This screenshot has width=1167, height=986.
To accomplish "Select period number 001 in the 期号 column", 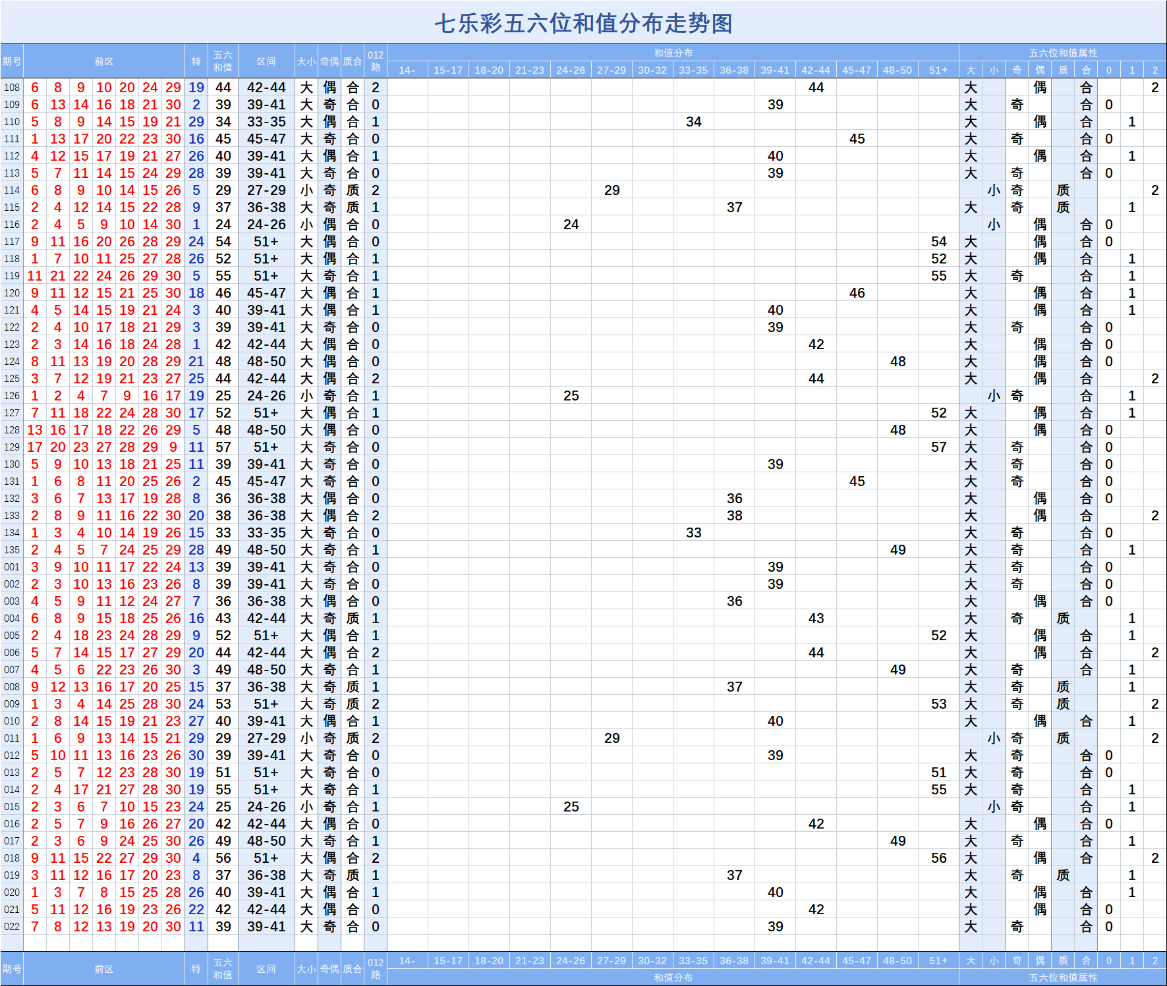I will pos(12,567).
